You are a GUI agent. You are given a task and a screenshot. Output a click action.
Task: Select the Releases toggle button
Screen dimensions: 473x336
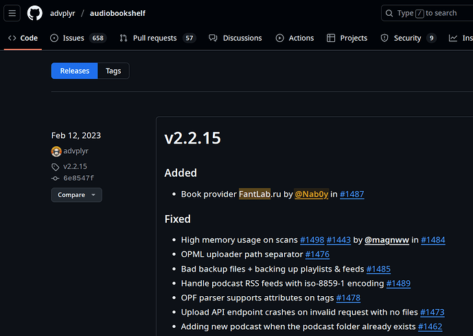pos(74,71)
